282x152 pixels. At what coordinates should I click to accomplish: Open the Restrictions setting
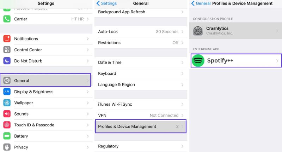tap(141, 43)
